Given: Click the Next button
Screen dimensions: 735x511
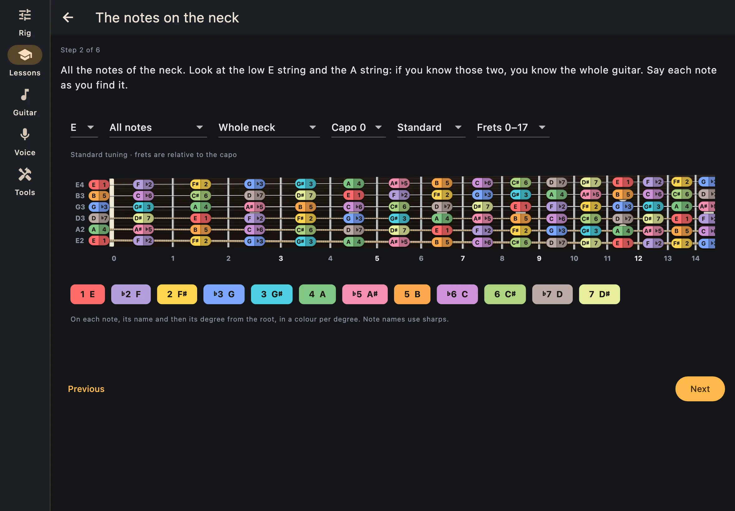Looking at the screenshot, I should [700, 389].
